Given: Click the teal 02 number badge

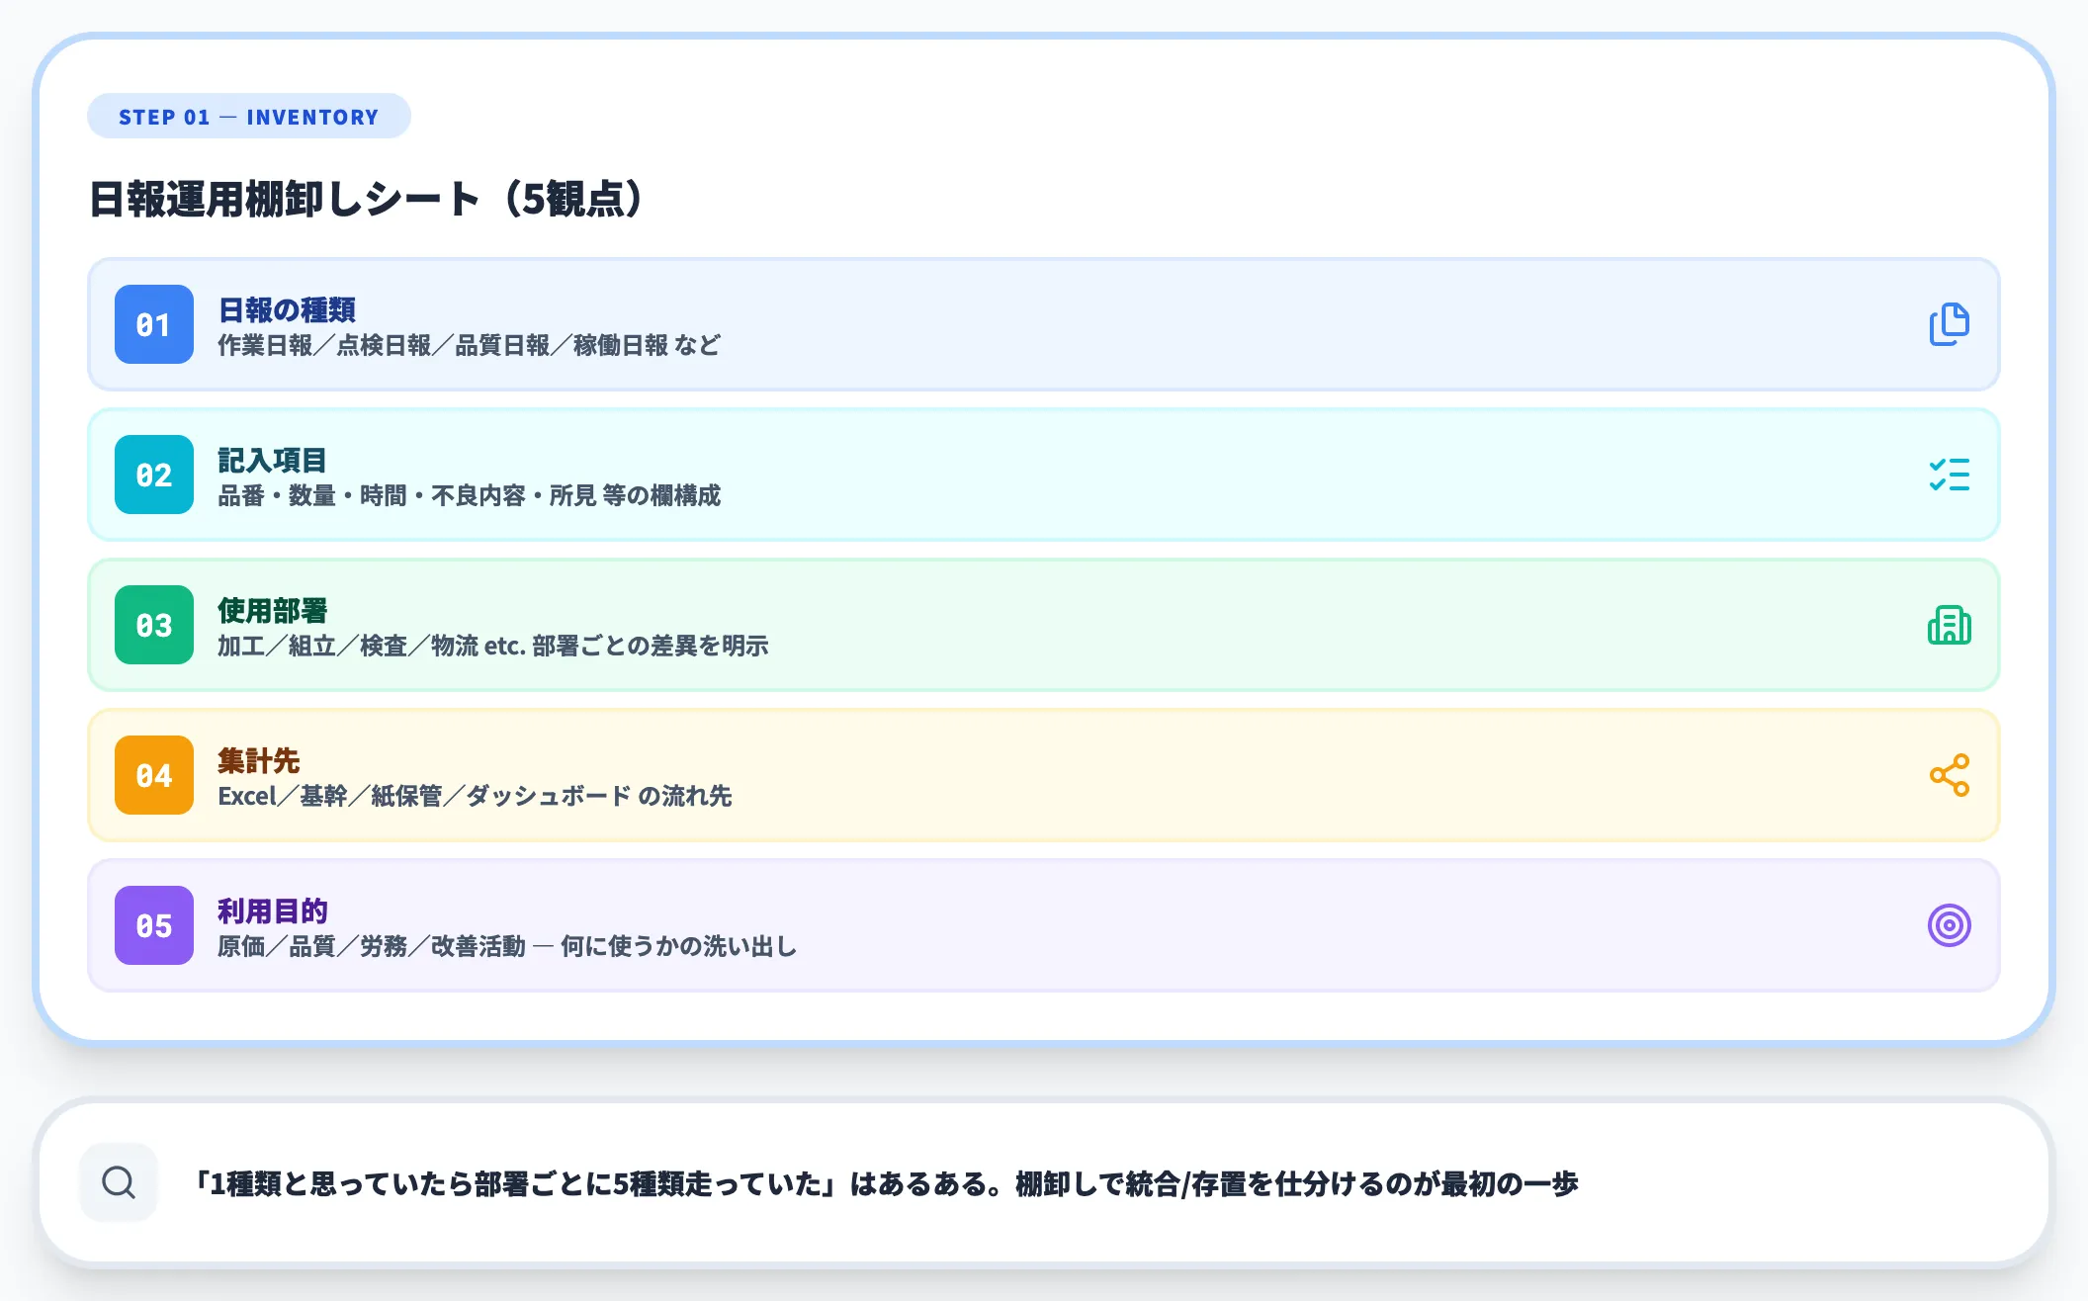Looking at the screenshot, I should tap(153, 475).
